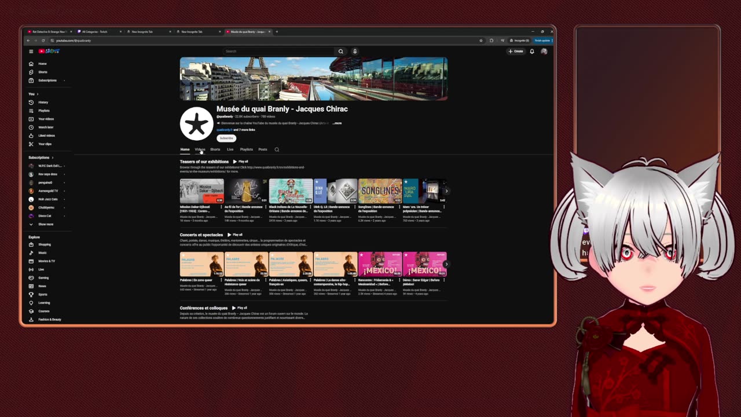Open the Au fil de l'or thumbnail
This screenshot has width=741, height=417.
246,191
